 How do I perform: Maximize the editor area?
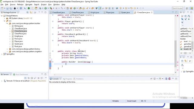coord(176,12)
